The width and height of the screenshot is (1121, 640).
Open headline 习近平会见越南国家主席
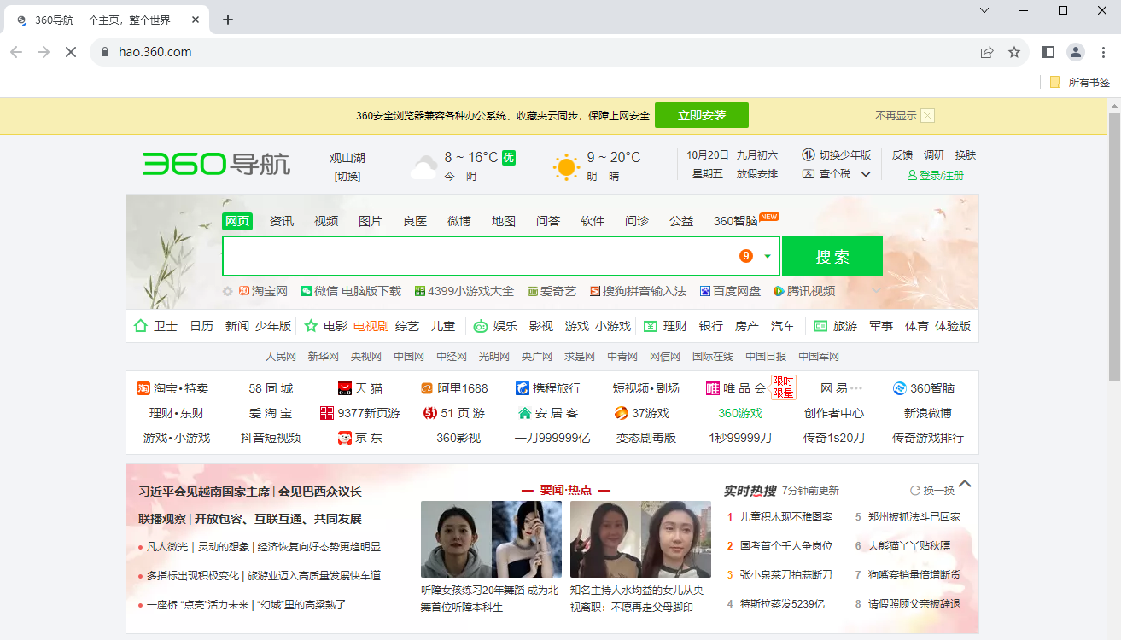(x=204, y=492)
